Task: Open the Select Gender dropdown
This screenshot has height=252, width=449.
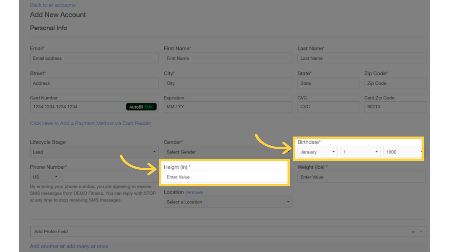Action: pos(227,152)
